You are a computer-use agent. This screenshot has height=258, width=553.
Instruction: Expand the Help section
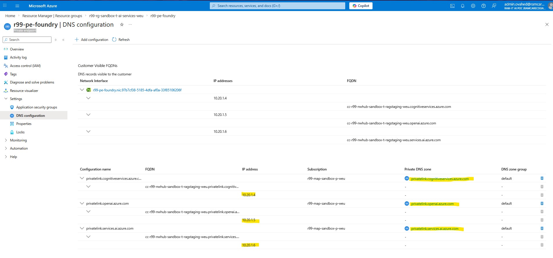[6, 157]
